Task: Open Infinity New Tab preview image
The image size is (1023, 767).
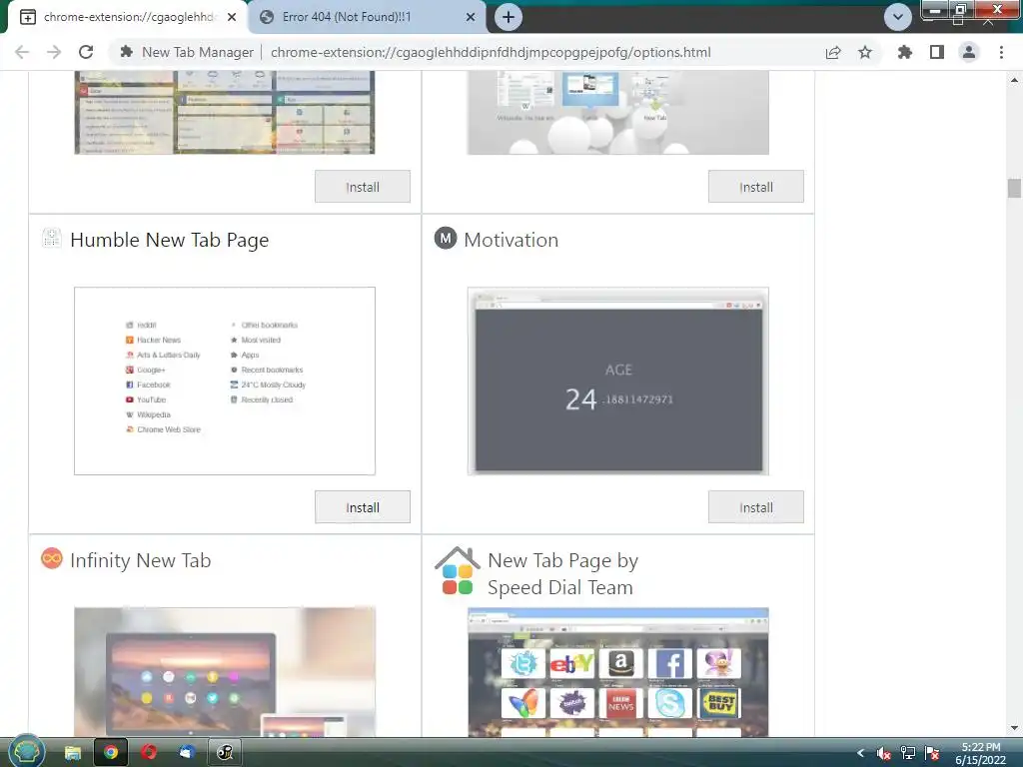Action: [x=225, y=672]
